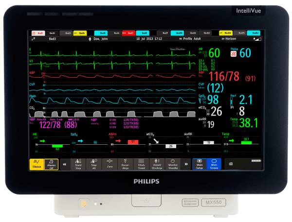Select the Bed2 overview tab
This screenshot has height=222, width=292.
pyautogui.click(x=53, y=33)
